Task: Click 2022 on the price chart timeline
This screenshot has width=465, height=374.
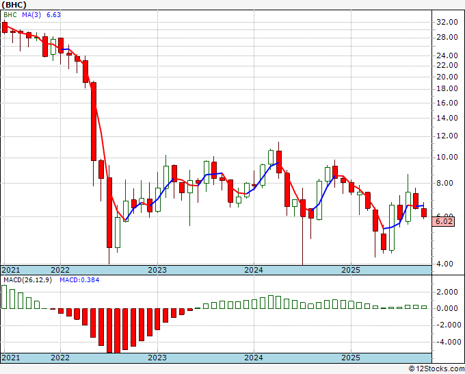Action: [x=60, y=270]
